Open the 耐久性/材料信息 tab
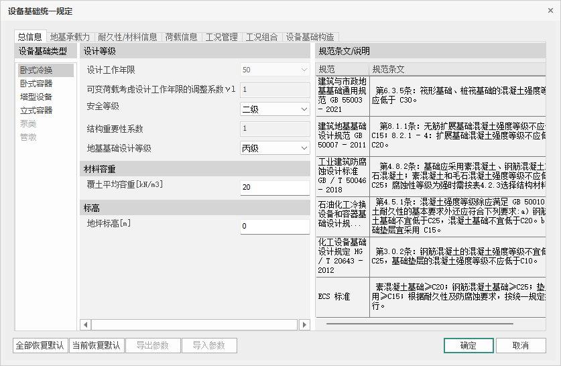Image resolution: width=561 pixels, height=366 pixels. click(x=127, y=37)
